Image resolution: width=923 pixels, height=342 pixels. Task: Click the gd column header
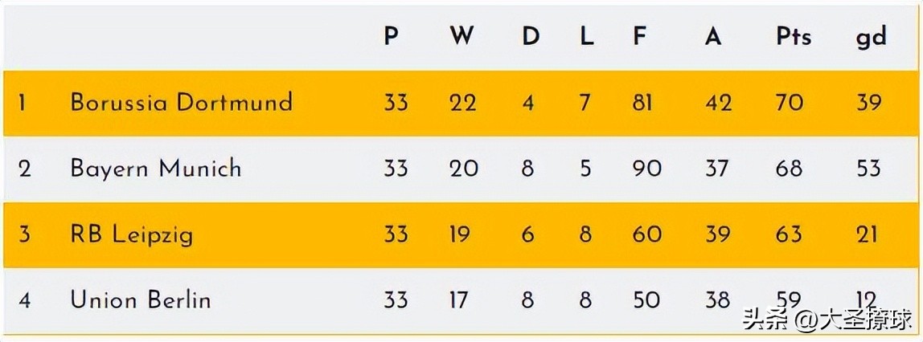pyautogui.click(x=870, y=37)
